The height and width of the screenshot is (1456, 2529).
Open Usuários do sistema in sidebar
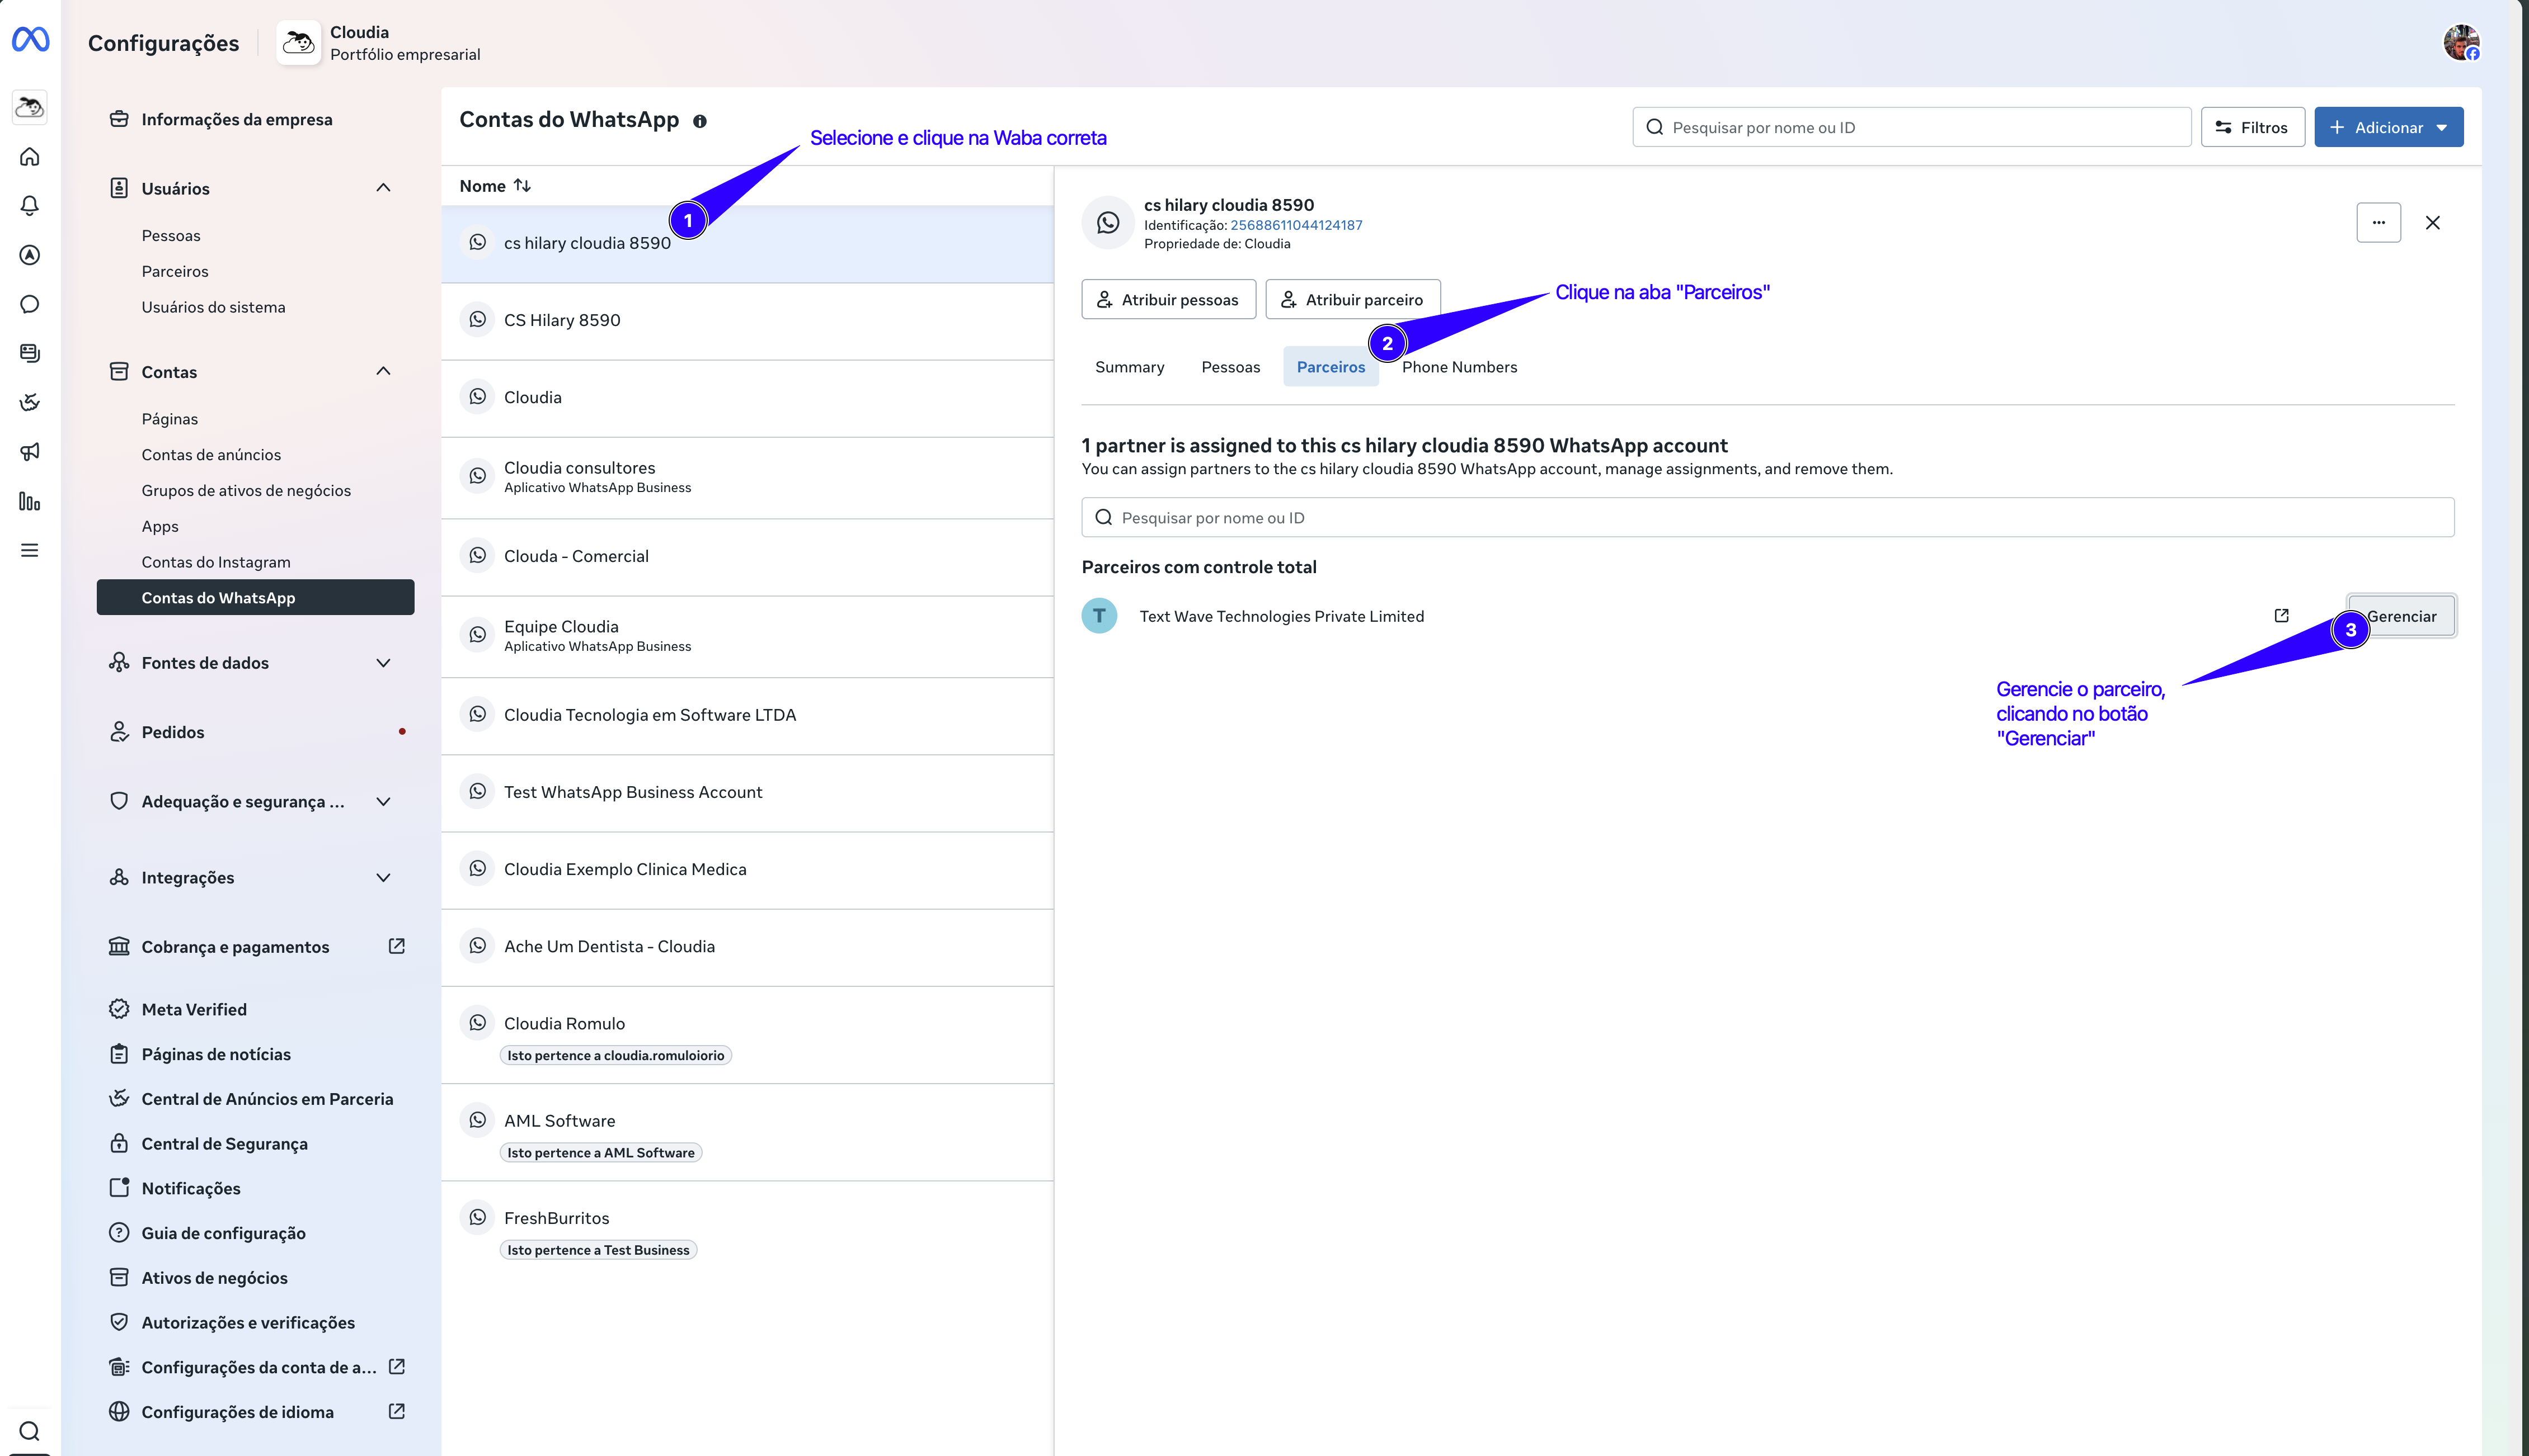tap(213, 307)
